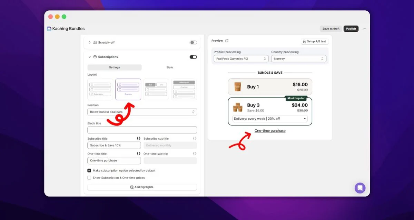Insert variable into Subscribe subtitle field
The width and height of the screenshot is (414, 220).
tap(195, 138)
